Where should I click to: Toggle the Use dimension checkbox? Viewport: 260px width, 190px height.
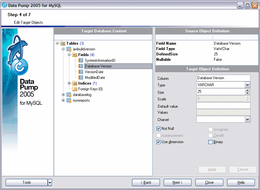(x=159, y=142)
